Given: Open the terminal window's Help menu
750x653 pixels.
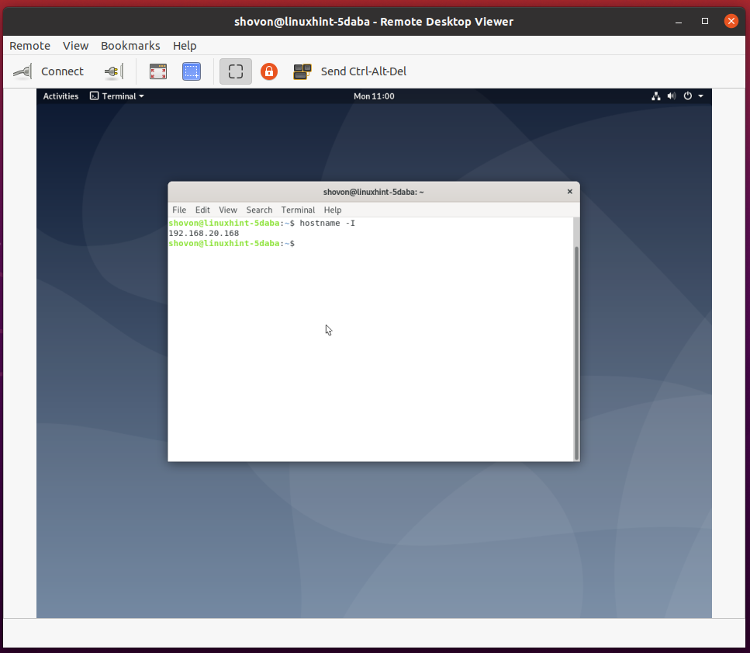Looking at the screenshot, I should point(333,210).
